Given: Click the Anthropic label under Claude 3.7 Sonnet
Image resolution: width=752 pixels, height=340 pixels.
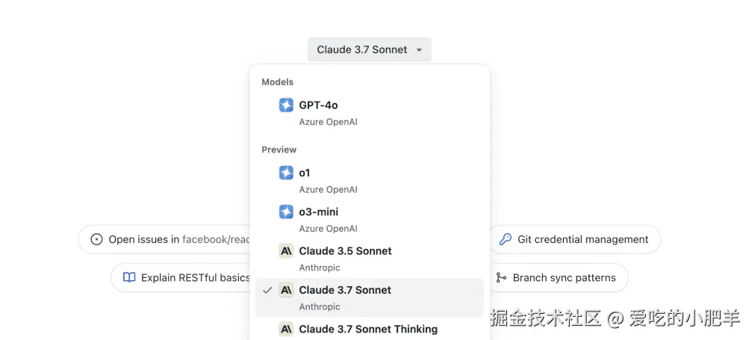Looking at the screenshot, I should point(320,306).
